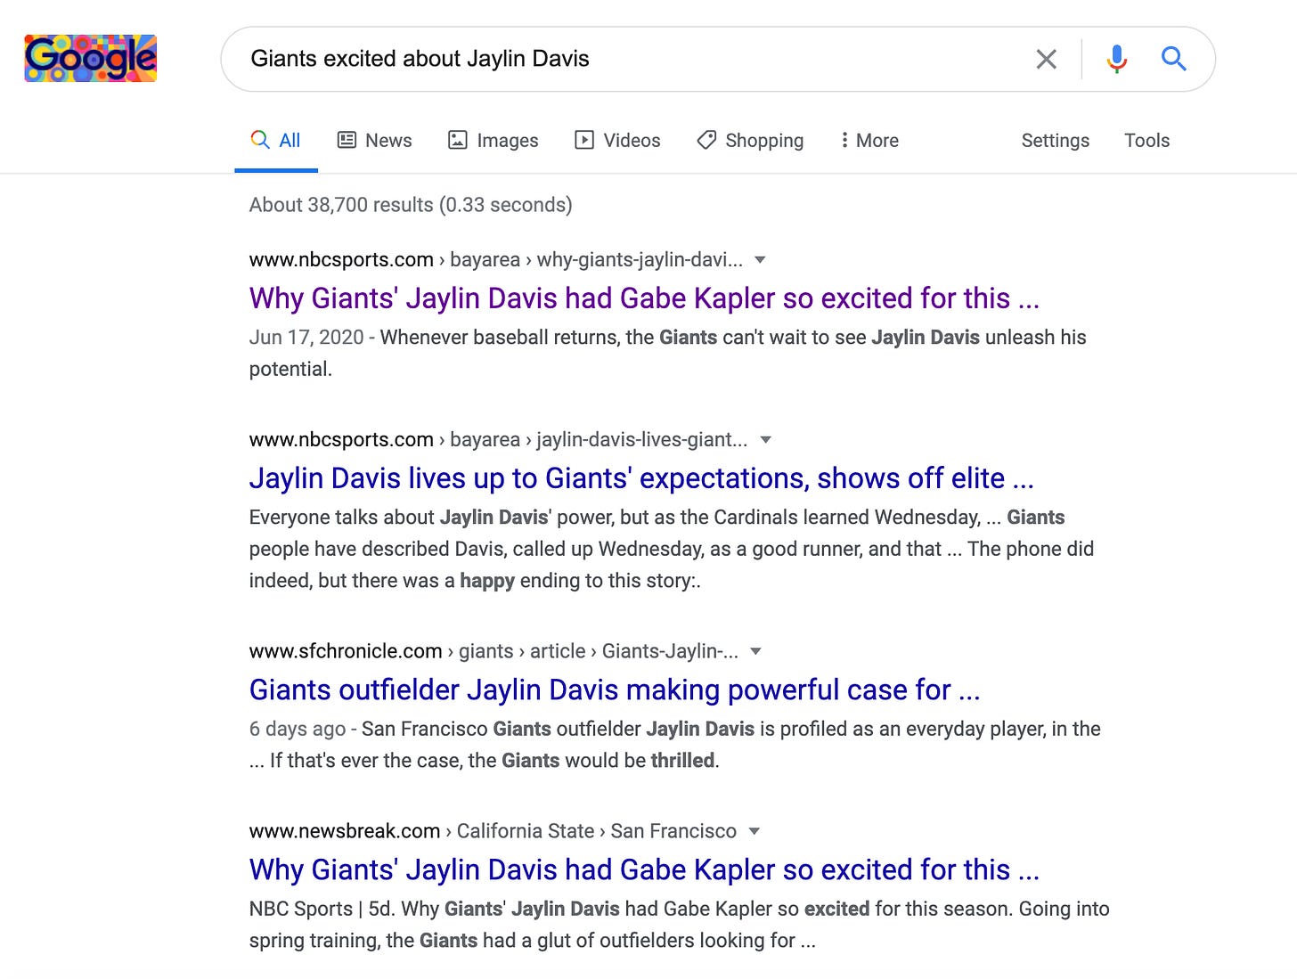This screenshot has width=1297, height=979.
Task: Start voice search with the microphone icon
Action: tap(1117, 60)
